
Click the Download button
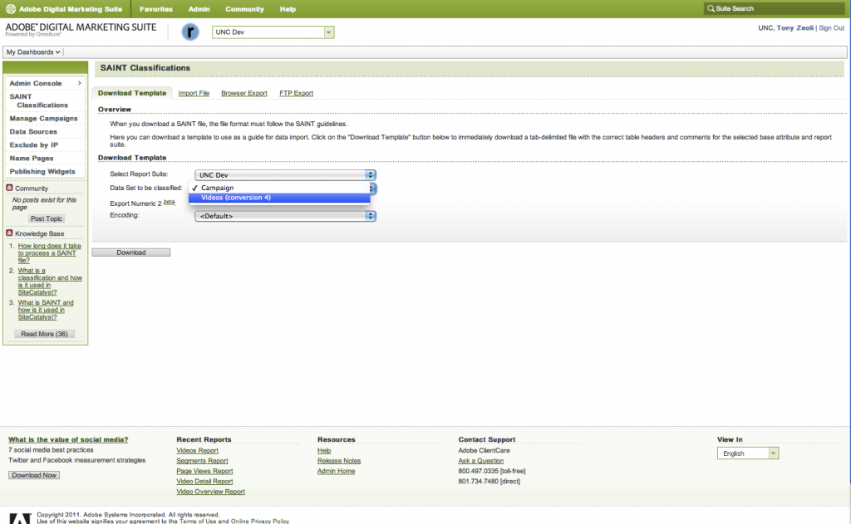pyautogui.click(x=130, y=252)
